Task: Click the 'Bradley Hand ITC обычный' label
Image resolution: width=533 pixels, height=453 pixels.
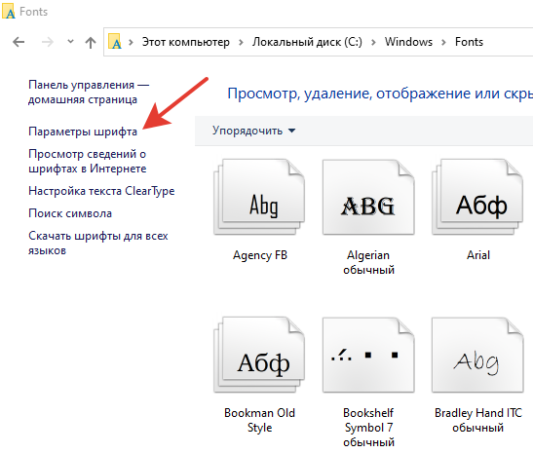Action: coord(478,420)
